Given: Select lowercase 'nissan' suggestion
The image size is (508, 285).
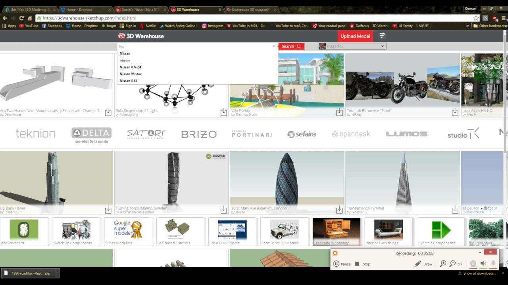Looking at the screenshot, I should (x=125, y=60).
